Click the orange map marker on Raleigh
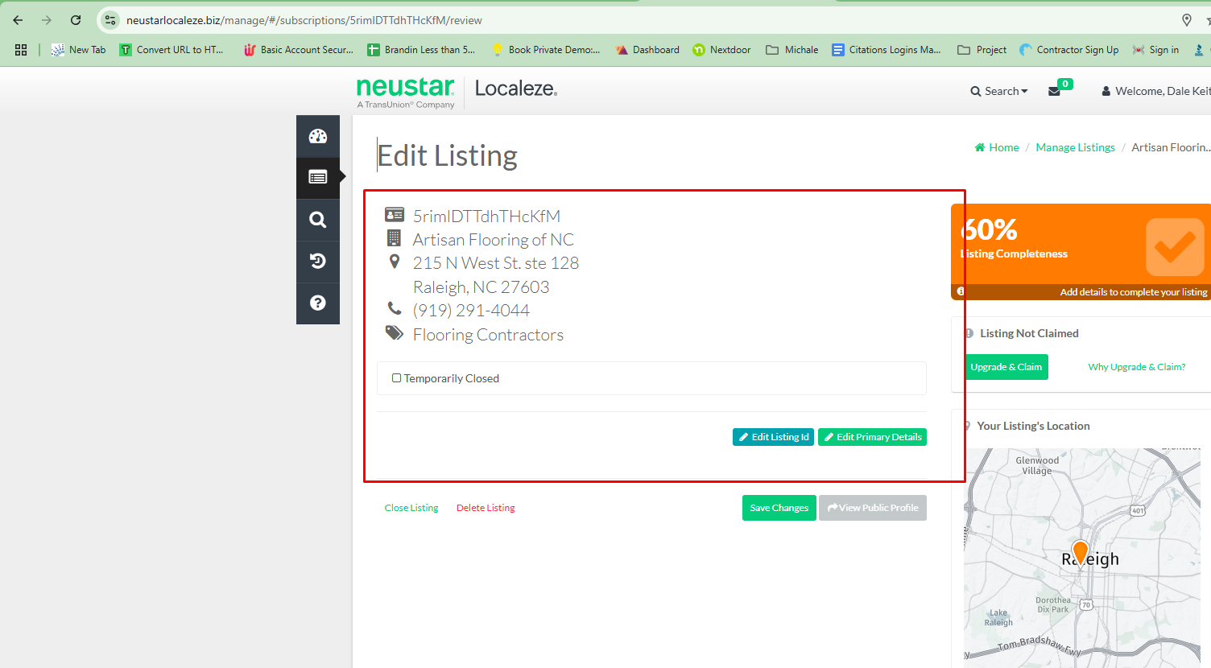This screenshot has width=1211, height=668. [1081, 553]
